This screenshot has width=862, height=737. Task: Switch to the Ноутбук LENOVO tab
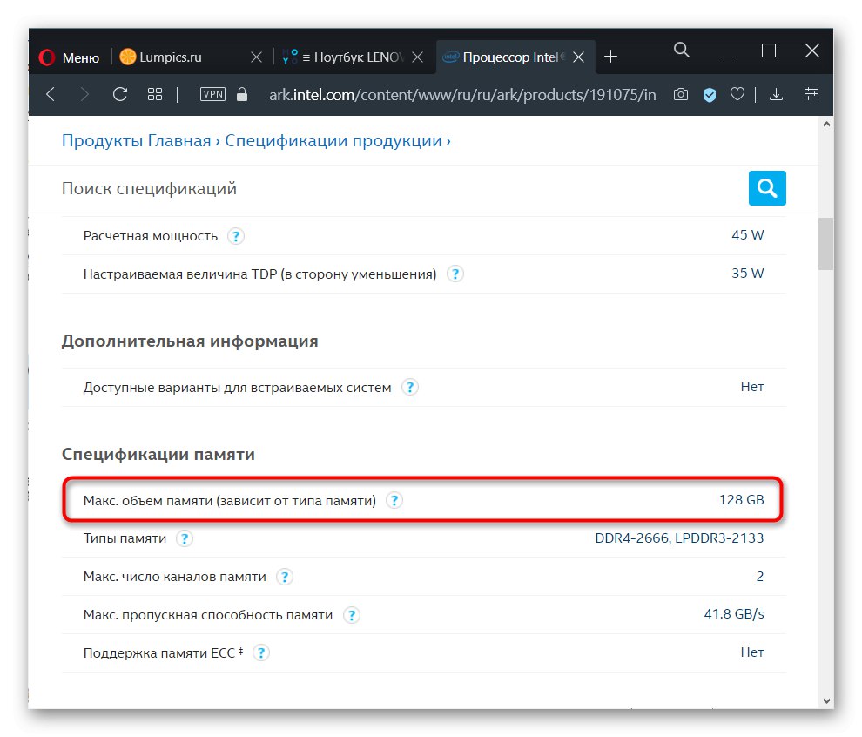pos(348,57)
